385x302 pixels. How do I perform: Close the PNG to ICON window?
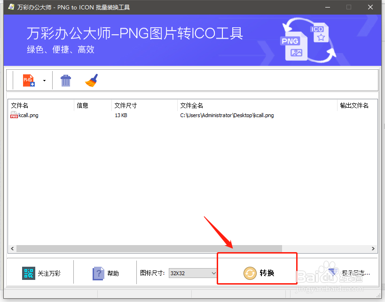click(x=370, y=7)
